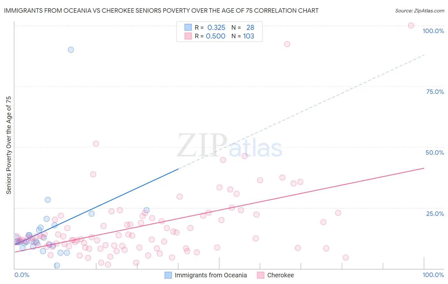Screen dimensions: 448x284
Task: Click the chart title text
Action: (x=161, y=11)
